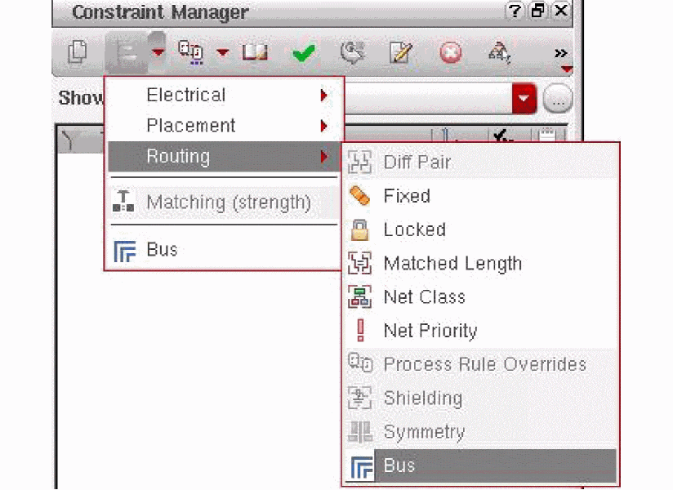Click the filter funnel icon in the table header
673x490 pixels.
click(x=69, y=140)
